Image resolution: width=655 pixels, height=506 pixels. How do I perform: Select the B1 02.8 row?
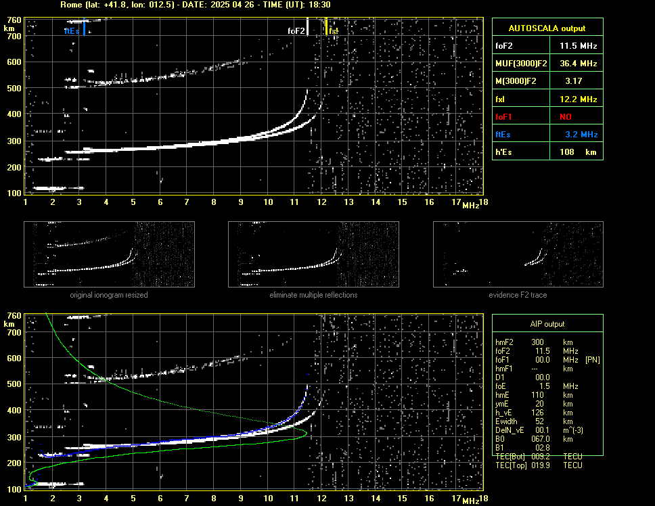click(522, 448)
